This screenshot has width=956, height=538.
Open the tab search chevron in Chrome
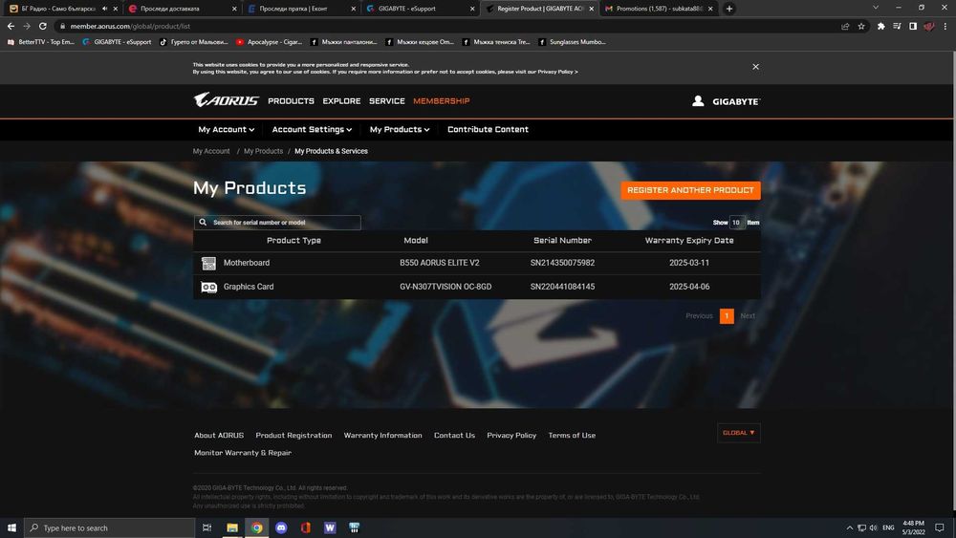pos(876,8)
